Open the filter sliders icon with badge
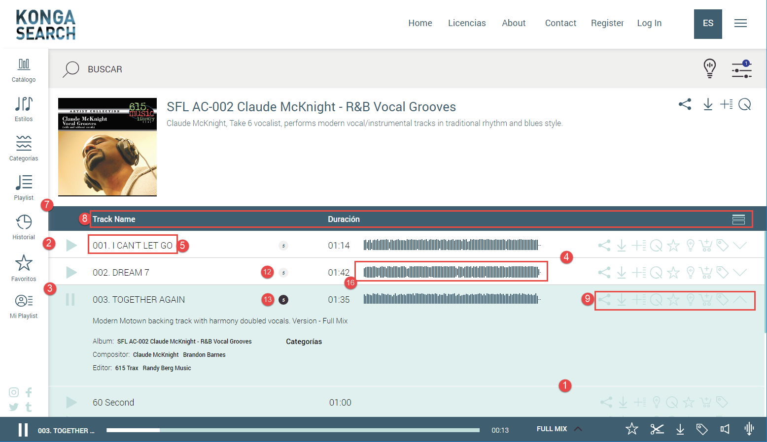This screenshot has height=442, width=767. point(741,69)
